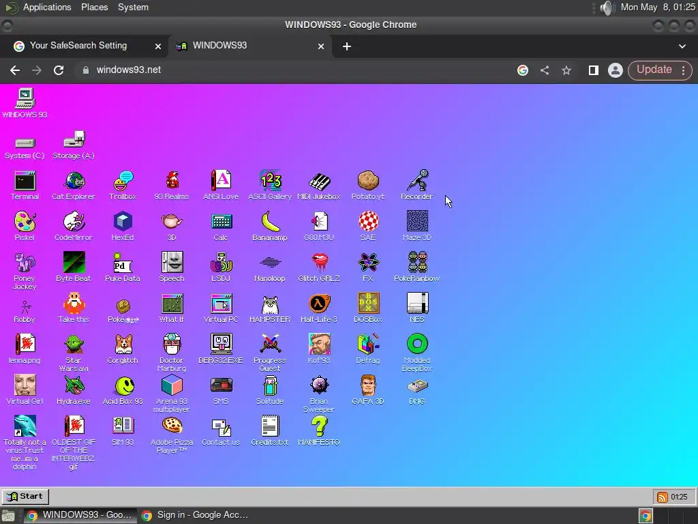Click the address bar URL field
698x524 pixels.
coord(294,70)
